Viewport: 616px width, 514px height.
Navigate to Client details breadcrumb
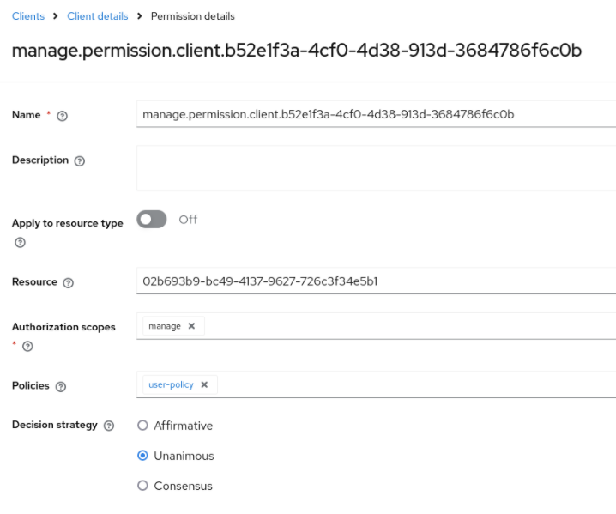(x=97, y=16)
